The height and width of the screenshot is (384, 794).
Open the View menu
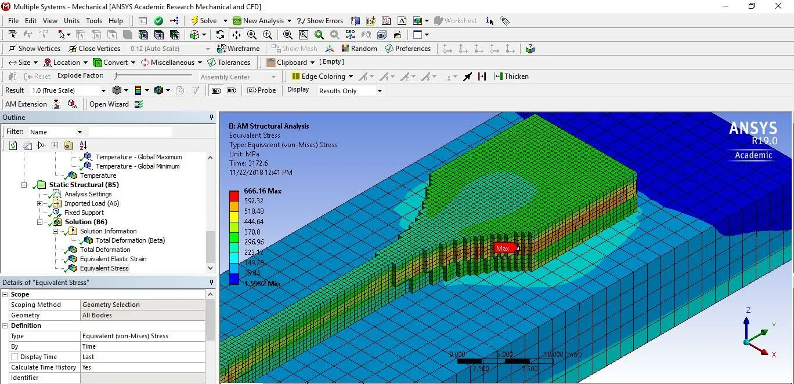[50, 21]
